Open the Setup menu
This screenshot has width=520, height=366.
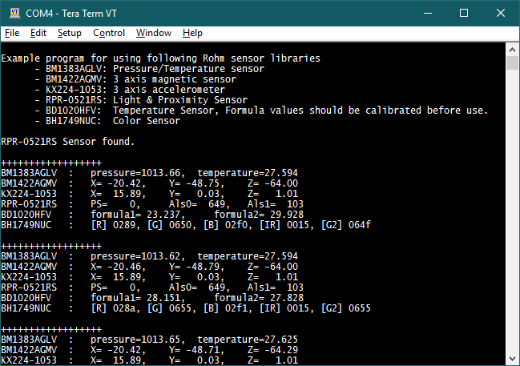click(69, 33)
